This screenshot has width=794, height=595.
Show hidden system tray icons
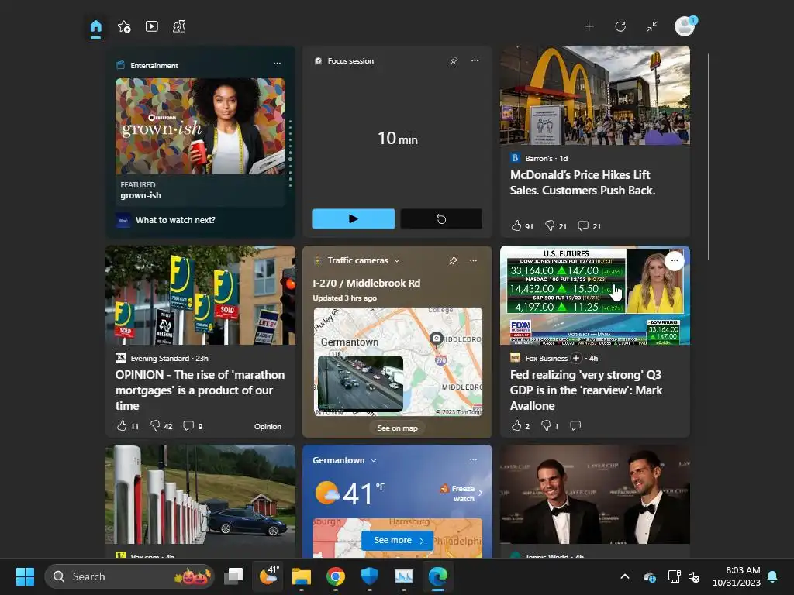click(625, 576)
